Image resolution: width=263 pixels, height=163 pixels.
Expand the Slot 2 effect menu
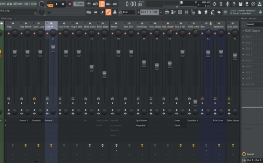tap(243, 37)
